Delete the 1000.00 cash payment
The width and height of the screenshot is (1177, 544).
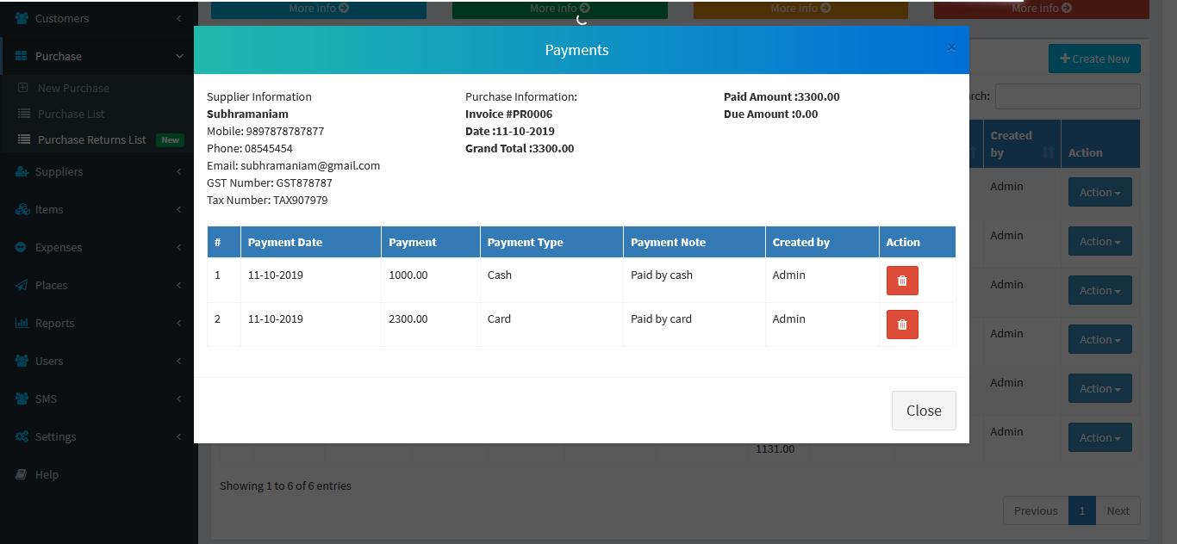(x=902, y=281)
